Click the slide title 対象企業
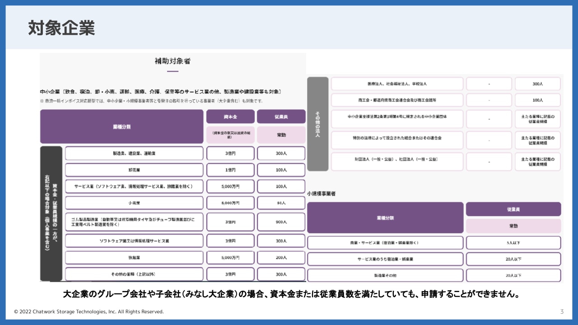This screenshot has width=578, height=325. pyautogui.click(x=61, y=28)
